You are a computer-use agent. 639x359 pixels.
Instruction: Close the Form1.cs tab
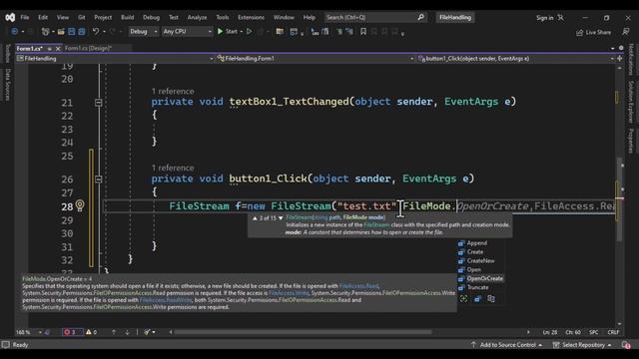pyautogui.click(x=58, y=49)
